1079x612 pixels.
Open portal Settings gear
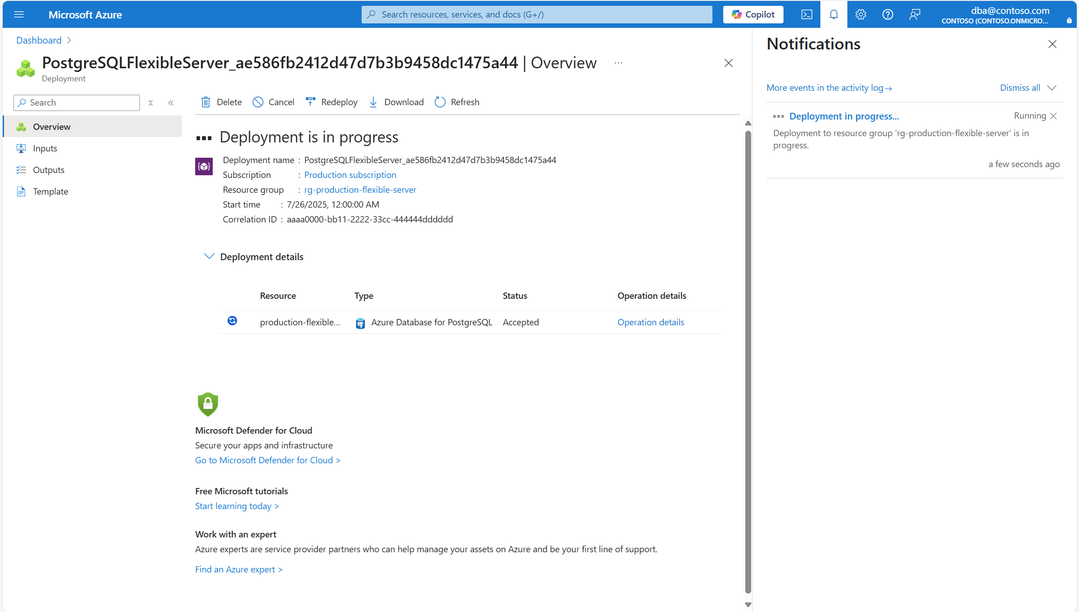click(x=860, y=14)
